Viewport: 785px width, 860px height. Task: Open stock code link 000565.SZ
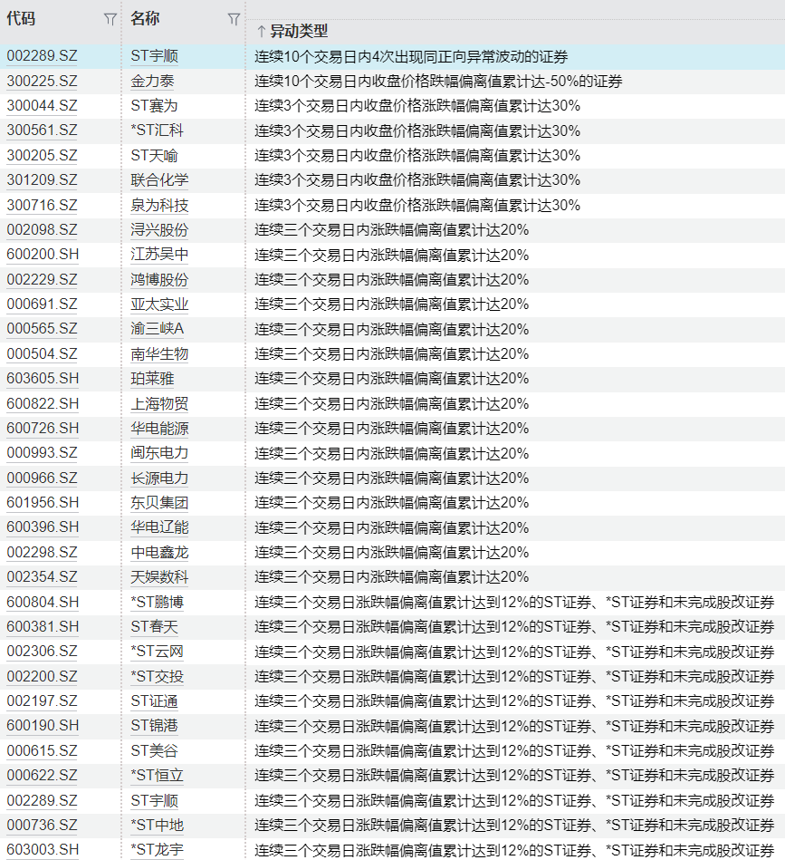tap(43, 329)
